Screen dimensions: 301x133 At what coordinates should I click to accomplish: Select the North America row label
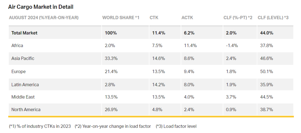(26, 110)
